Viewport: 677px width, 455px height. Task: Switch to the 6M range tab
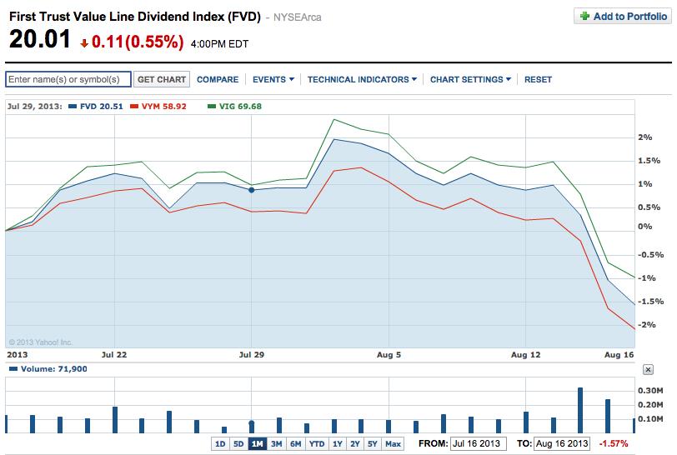click(296, 444)
